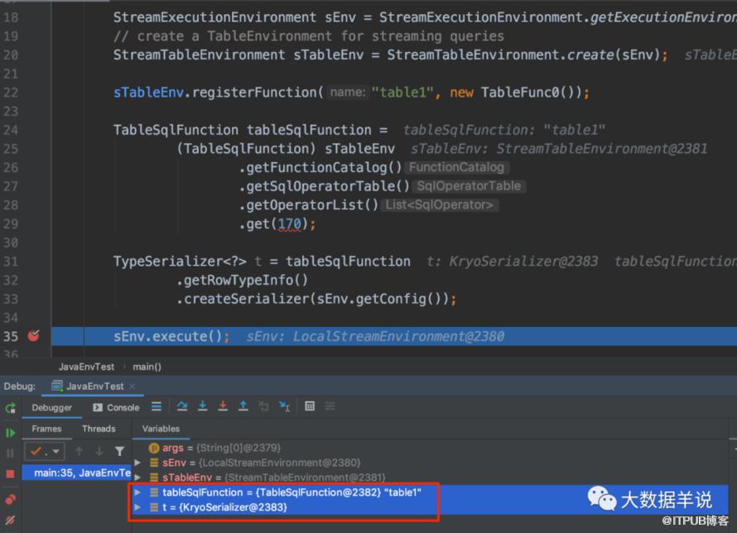Open the Threads tab
The width and height of the screenshot is (737, 533).
(99, 429)
